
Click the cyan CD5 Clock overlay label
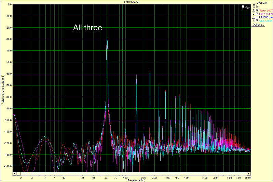[x=266, y=21]
